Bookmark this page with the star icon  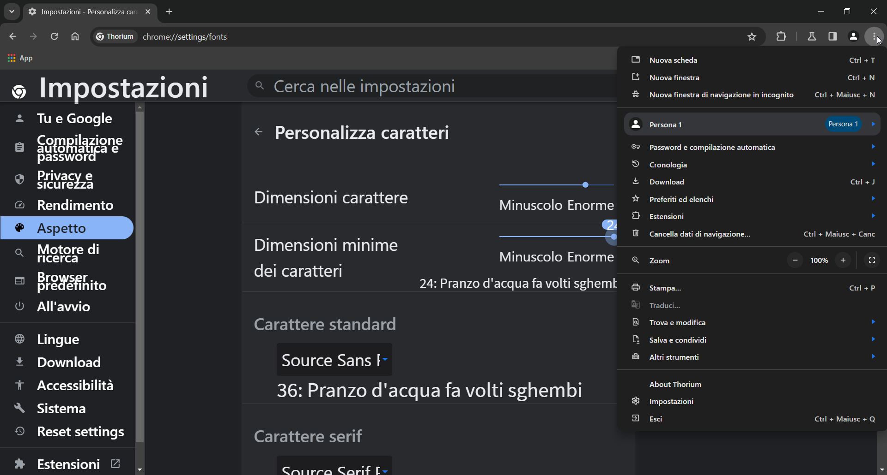pyautogui.click(x=752, y=36)
